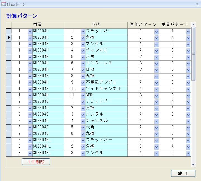This screenshot has width=201, height=181.
Task: Click the 単価パターン column header
Action: pyautogui.click(x=143, y=25)
